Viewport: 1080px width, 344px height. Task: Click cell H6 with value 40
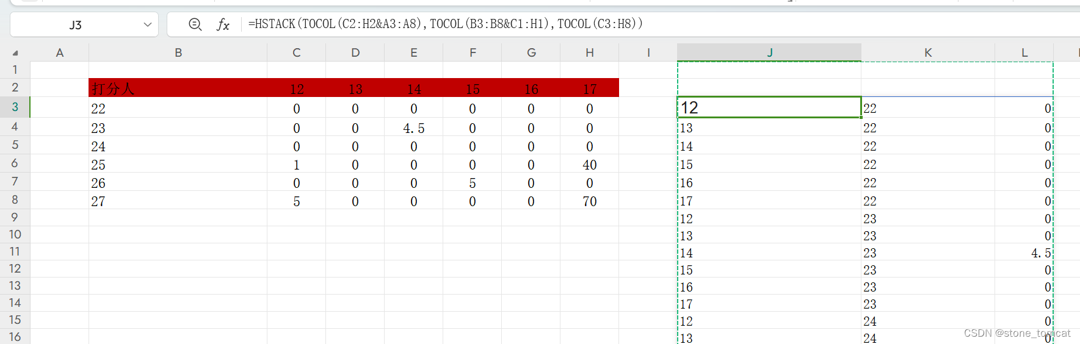pos(590,164)
